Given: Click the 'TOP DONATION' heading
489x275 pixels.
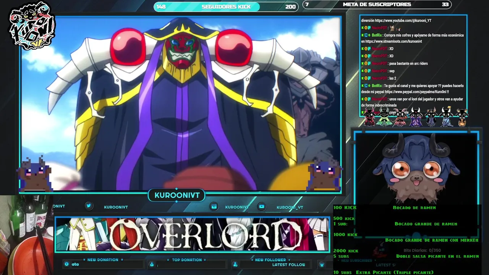Looking at the screenshot, I should click(187, 260).
